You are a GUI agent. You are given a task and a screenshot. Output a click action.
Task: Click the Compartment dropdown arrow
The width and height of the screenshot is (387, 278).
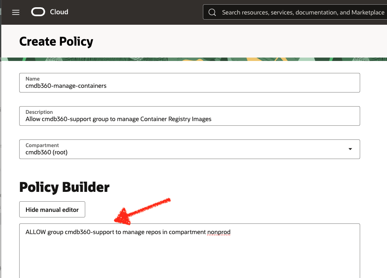coord(350,149)
